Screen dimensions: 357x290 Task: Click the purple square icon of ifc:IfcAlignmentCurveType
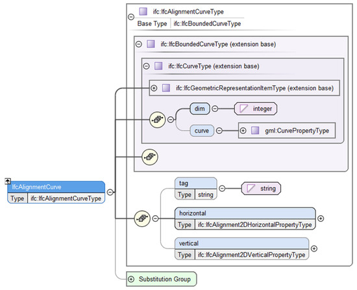(x=143, y=11)
